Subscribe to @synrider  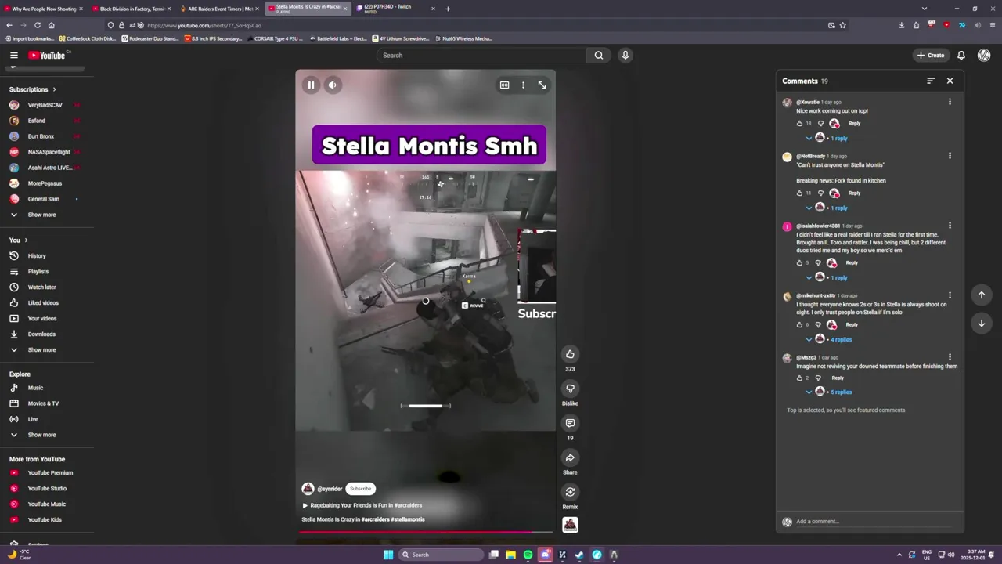click(x=361, y=489)
